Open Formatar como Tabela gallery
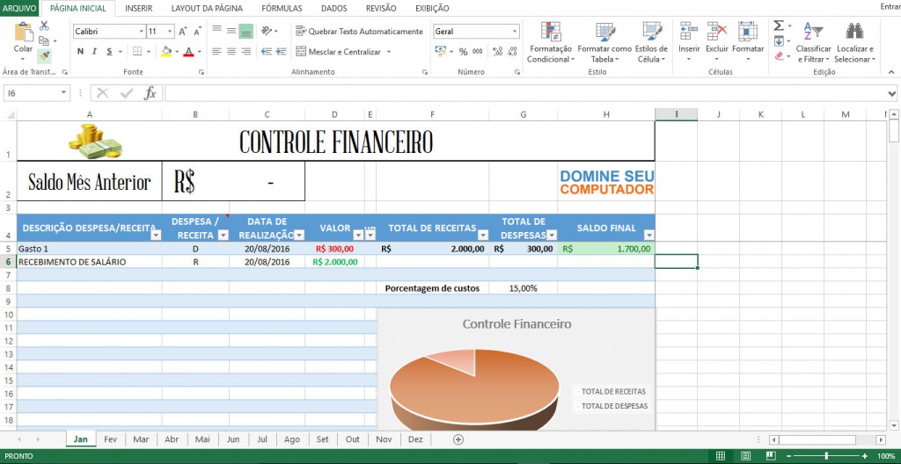The height and width of the screenshot is (464, 901). pos(604,43)
